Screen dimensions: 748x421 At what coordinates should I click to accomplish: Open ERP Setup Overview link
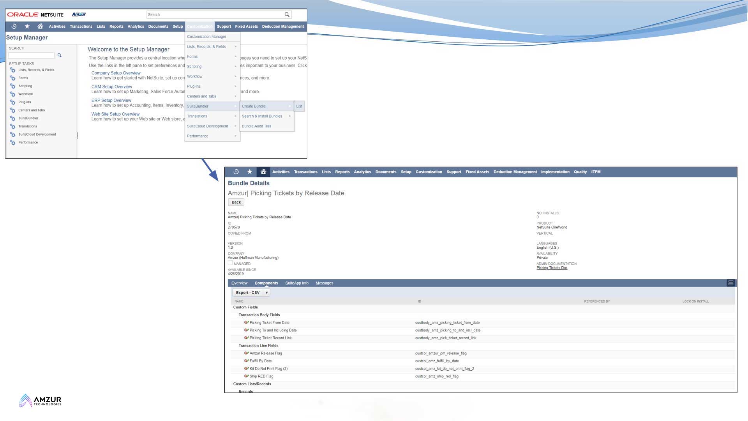(111, 101)
